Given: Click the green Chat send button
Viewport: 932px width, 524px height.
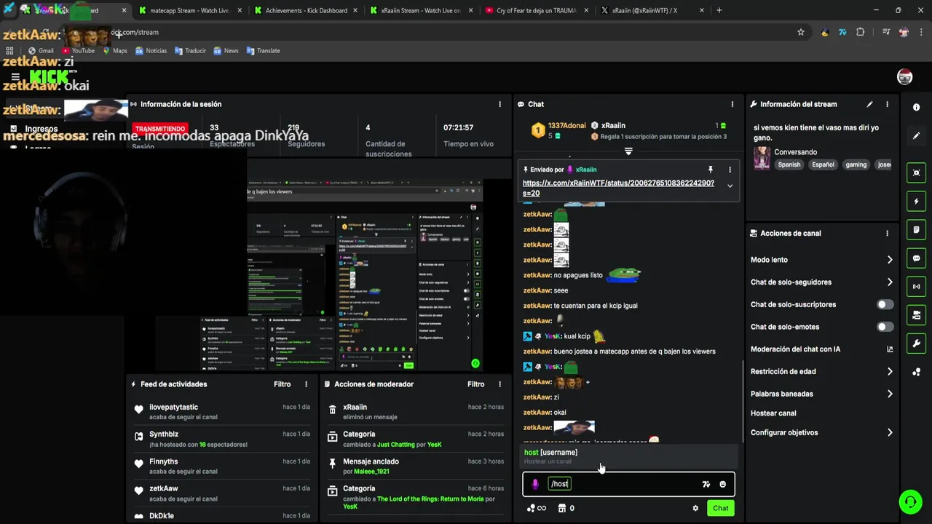Looking at the screenshot, I should (720, 508).
